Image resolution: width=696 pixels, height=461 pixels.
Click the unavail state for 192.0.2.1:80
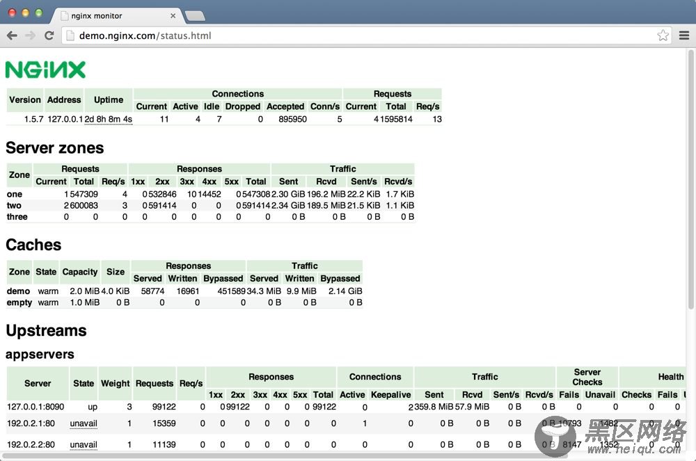84,423
